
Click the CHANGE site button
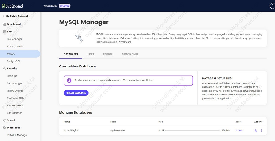[65, 6]
